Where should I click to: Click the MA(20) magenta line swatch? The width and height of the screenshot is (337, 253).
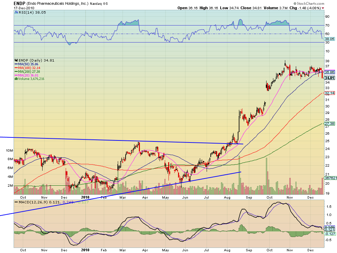point(16,75)
